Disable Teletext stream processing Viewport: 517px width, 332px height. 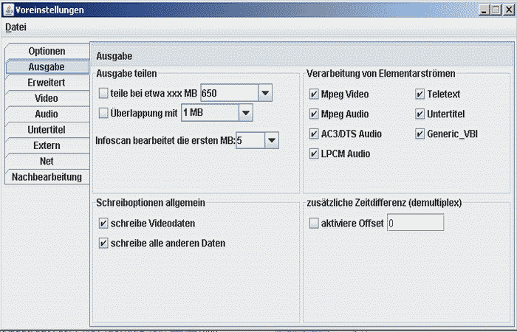(x=420, y=94)
